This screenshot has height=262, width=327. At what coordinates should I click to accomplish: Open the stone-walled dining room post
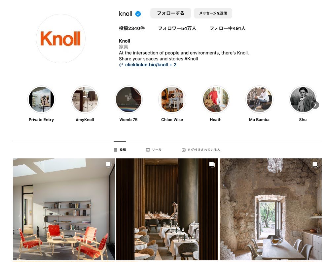(x=271, y=209)
